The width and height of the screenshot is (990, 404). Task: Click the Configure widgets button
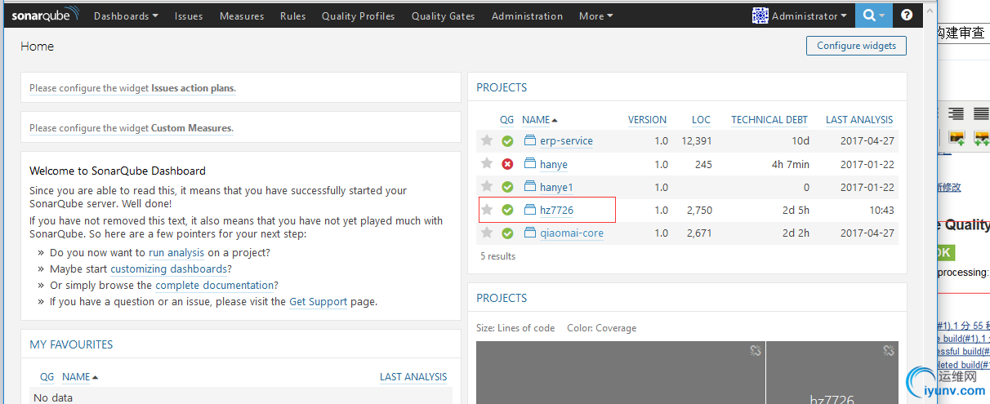[856, 46]
